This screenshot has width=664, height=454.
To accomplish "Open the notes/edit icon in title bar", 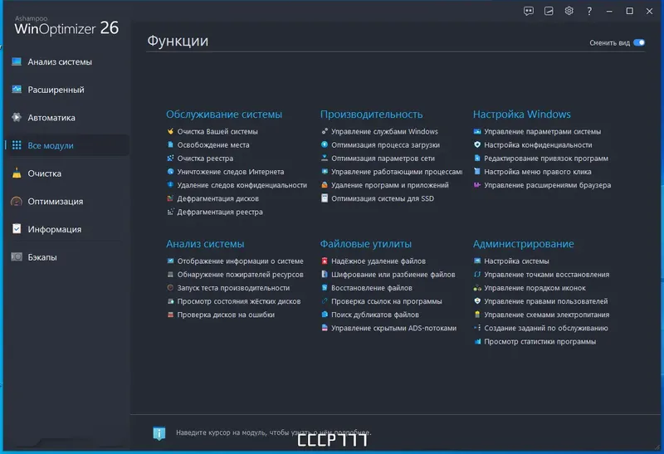I will click(x=549, y=12).
